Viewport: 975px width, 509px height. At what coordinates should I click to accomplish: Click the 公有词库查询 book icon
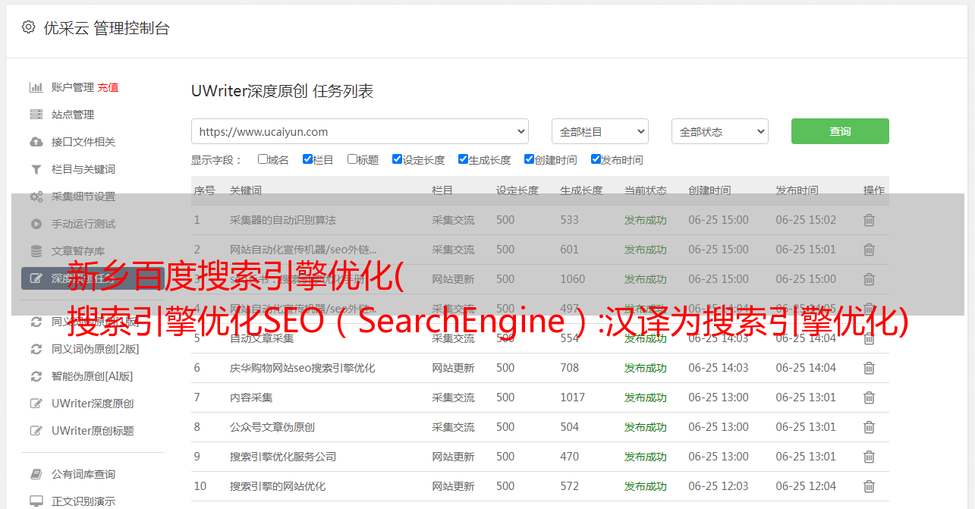36,474
